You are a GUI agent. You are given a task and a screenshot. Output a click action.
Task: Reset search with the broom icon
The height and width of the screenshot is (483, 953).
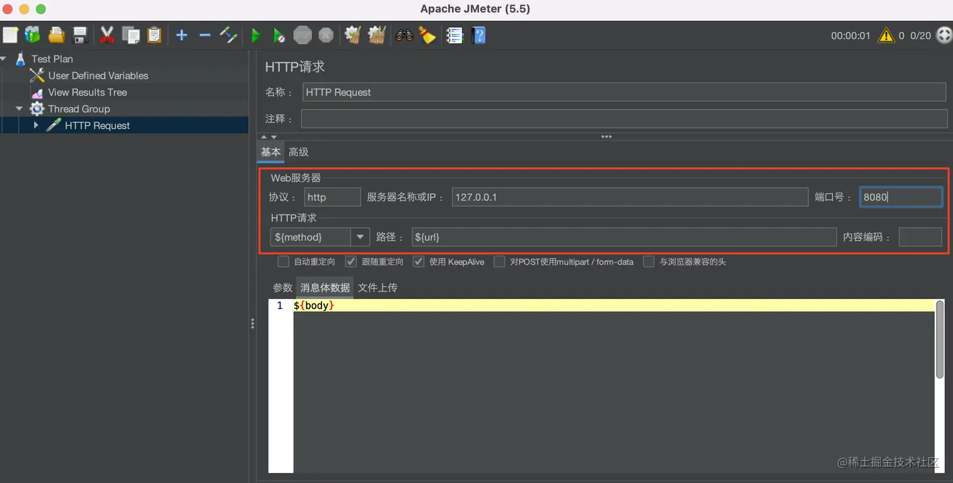[427, 35]
